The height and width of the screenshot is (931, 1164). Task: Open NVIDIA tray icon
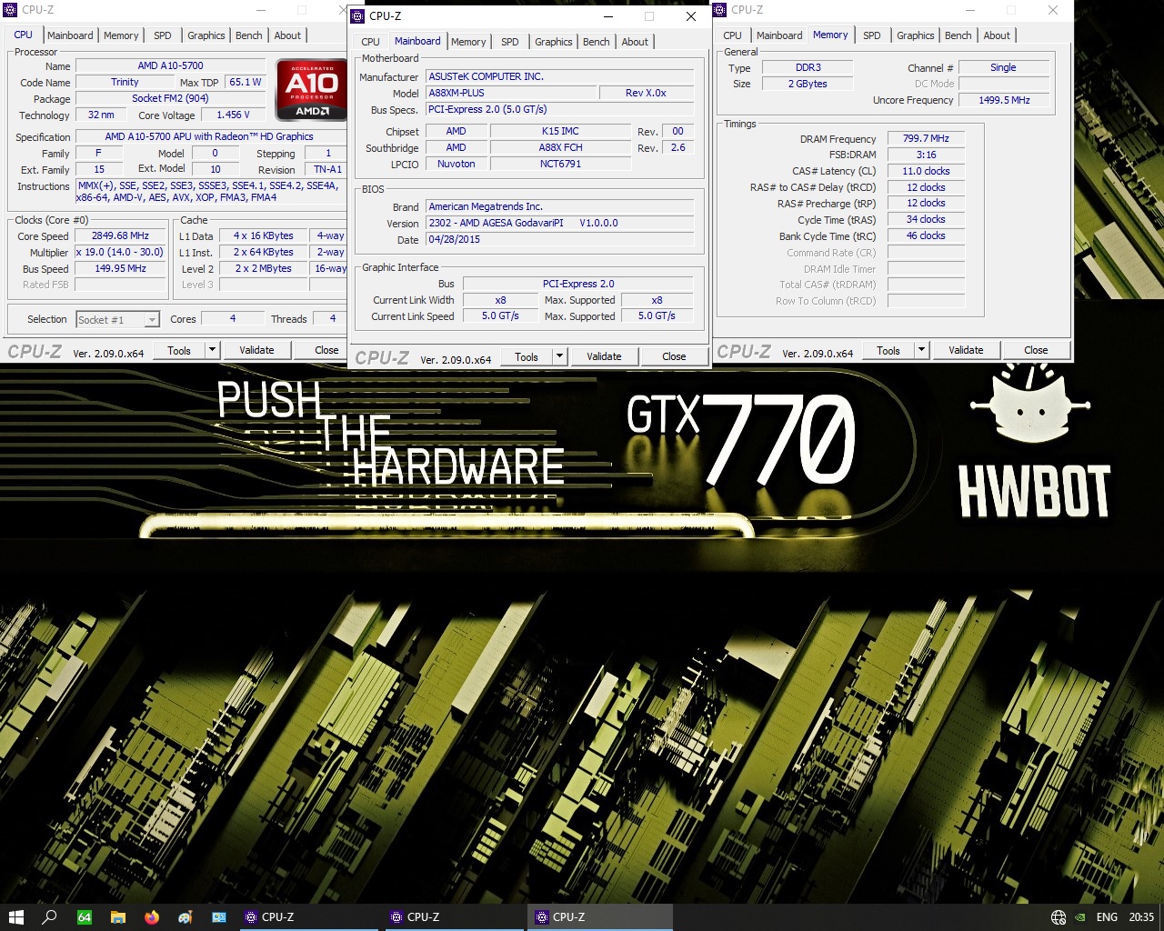point(1080,917)
